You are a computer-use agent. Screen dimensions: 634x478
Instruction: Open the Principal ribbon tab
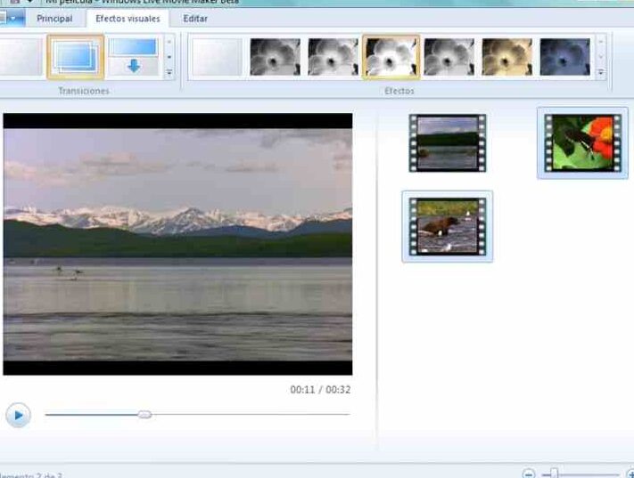54,19
